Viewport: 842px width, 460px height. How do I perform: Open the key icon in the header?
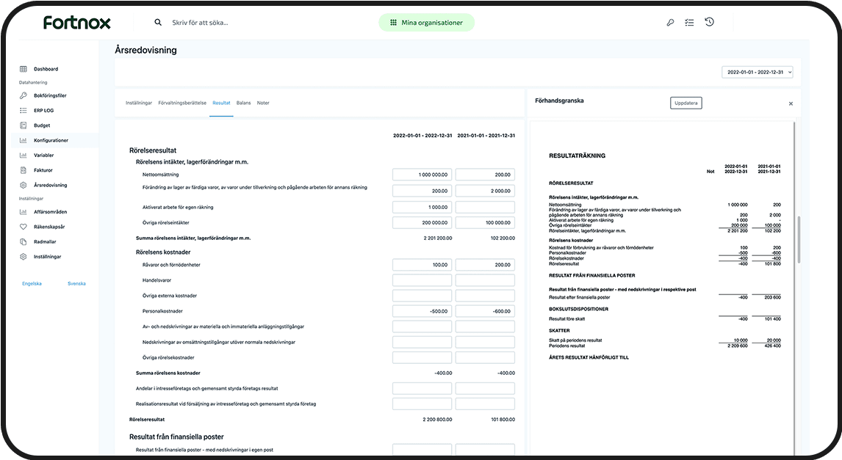pos(670,23)
